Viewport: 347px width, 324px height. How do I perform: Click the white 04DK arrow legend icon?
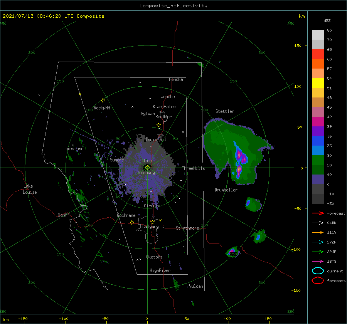[x=318, y=223]
